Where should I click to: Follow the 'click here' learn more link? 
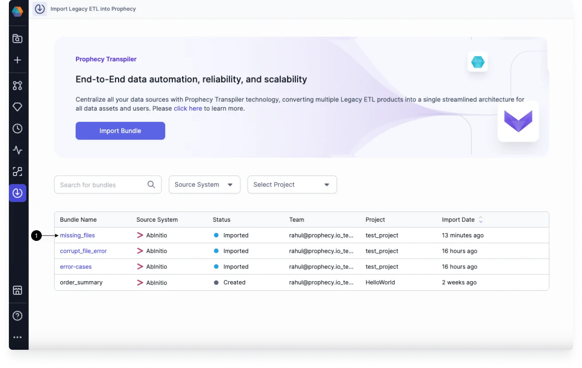(188, 108)
